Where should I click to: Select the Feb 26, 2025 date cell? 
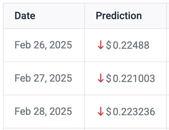click(x=43, y=45)
